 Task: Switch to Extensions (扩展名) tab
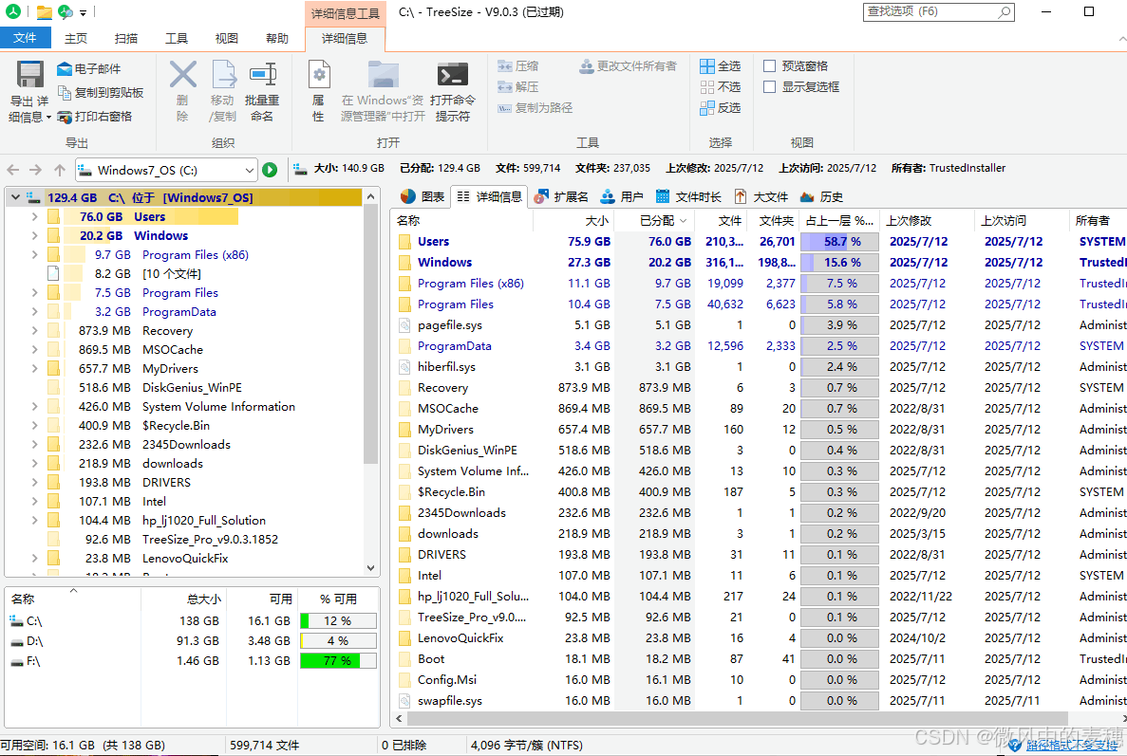(x=561, y=196)
